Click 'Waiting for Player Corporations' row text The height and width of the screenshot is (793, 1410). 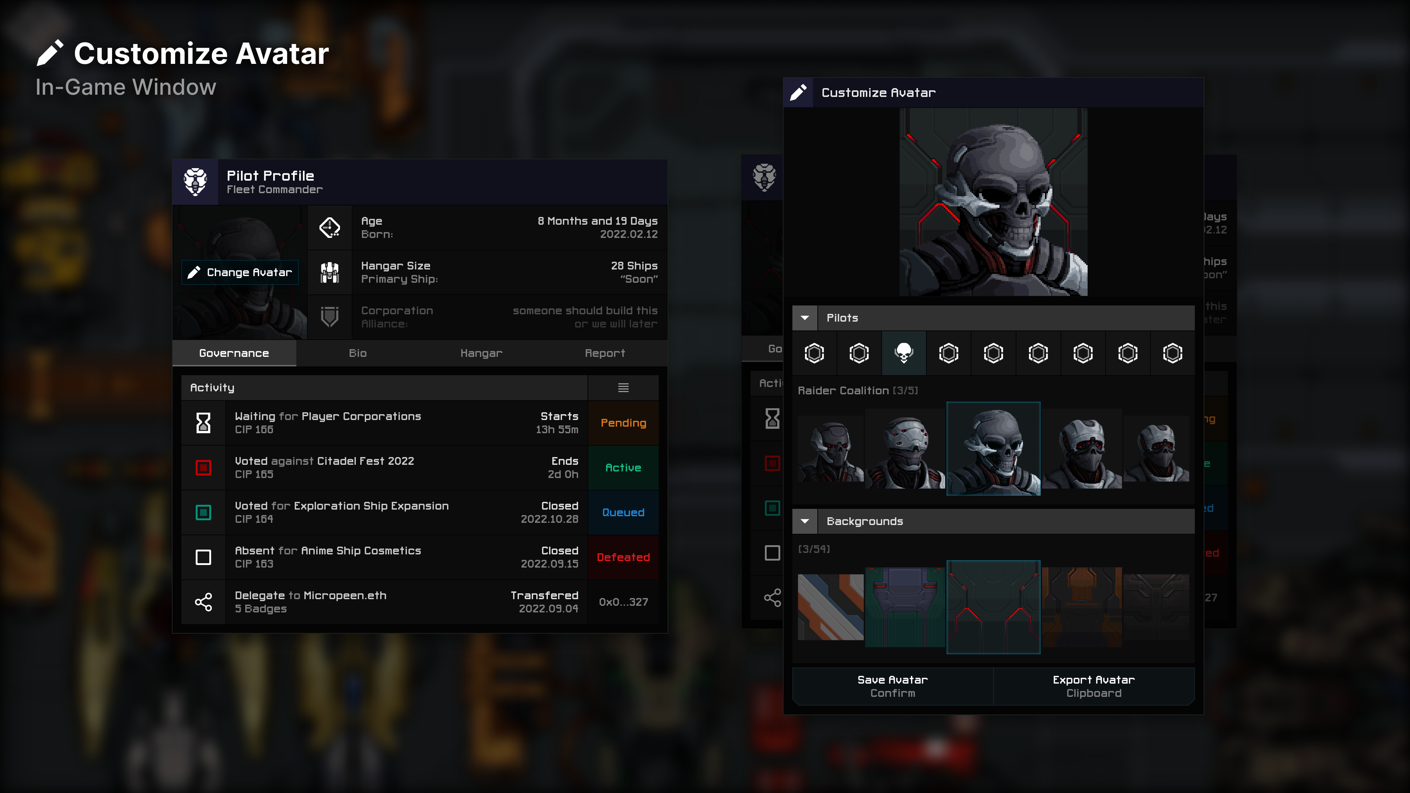point(328,416)
